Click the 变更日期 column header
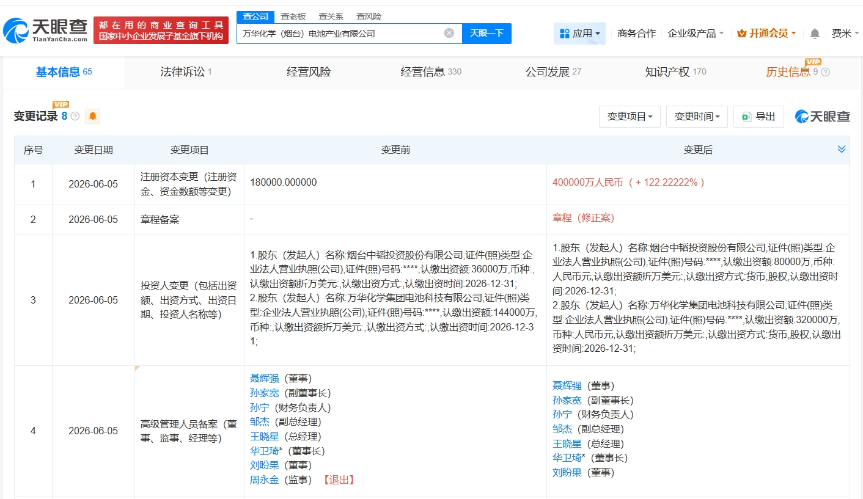Viewport: 863px width, 499px height. [94, 150]
